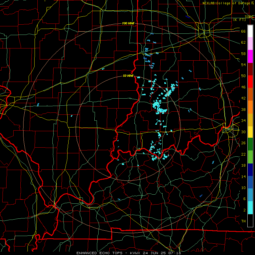Screen dimensions: 255x255
Task: Click the "NEXLAB-College of DuPage" credit text
Action: [x=226, y=3]
